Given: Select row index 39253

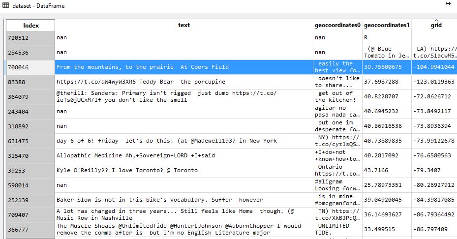Looking at the screenshot, I should (x=30, y=171).
